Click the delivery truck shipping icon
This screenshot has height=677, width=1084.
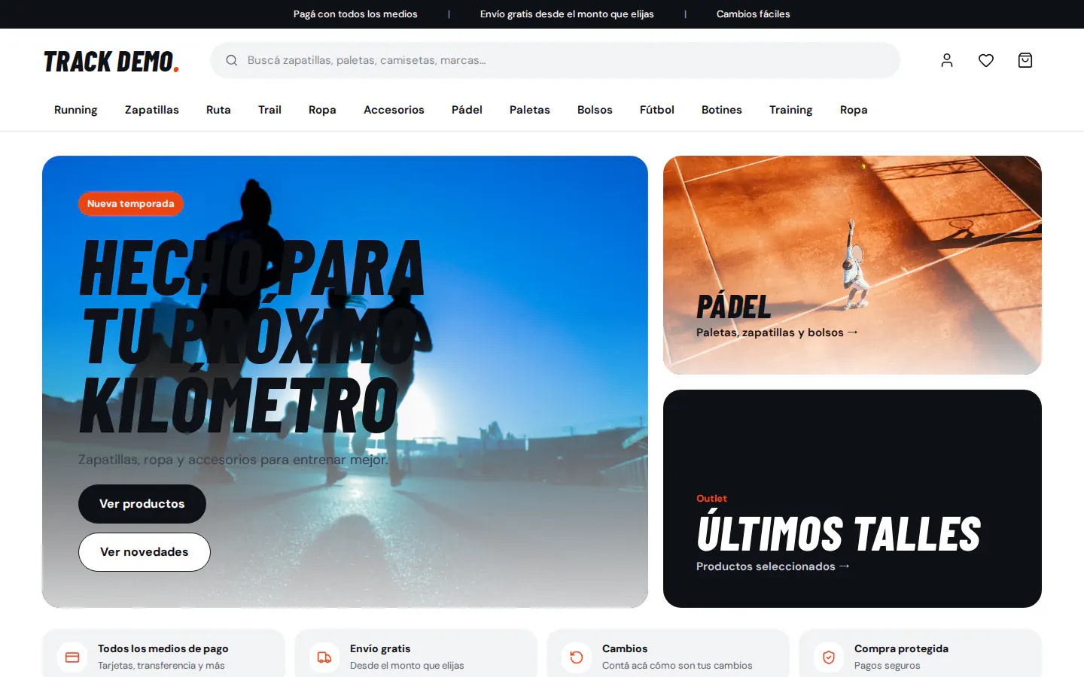pos(324,657)
